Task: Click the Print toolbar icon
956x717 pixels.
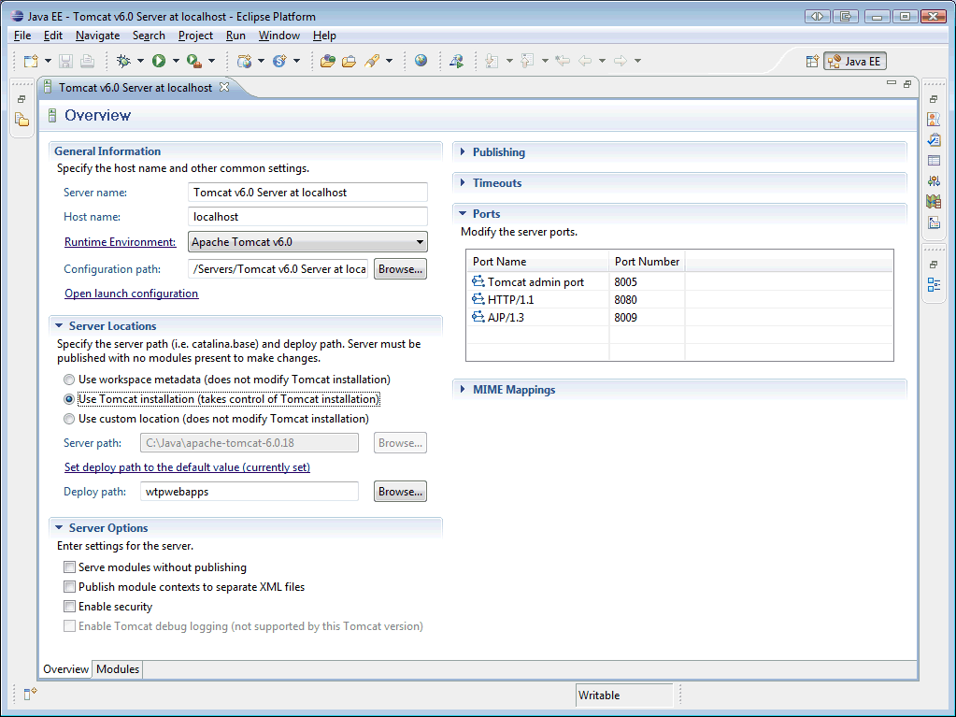Action: (x=87, y=61)
